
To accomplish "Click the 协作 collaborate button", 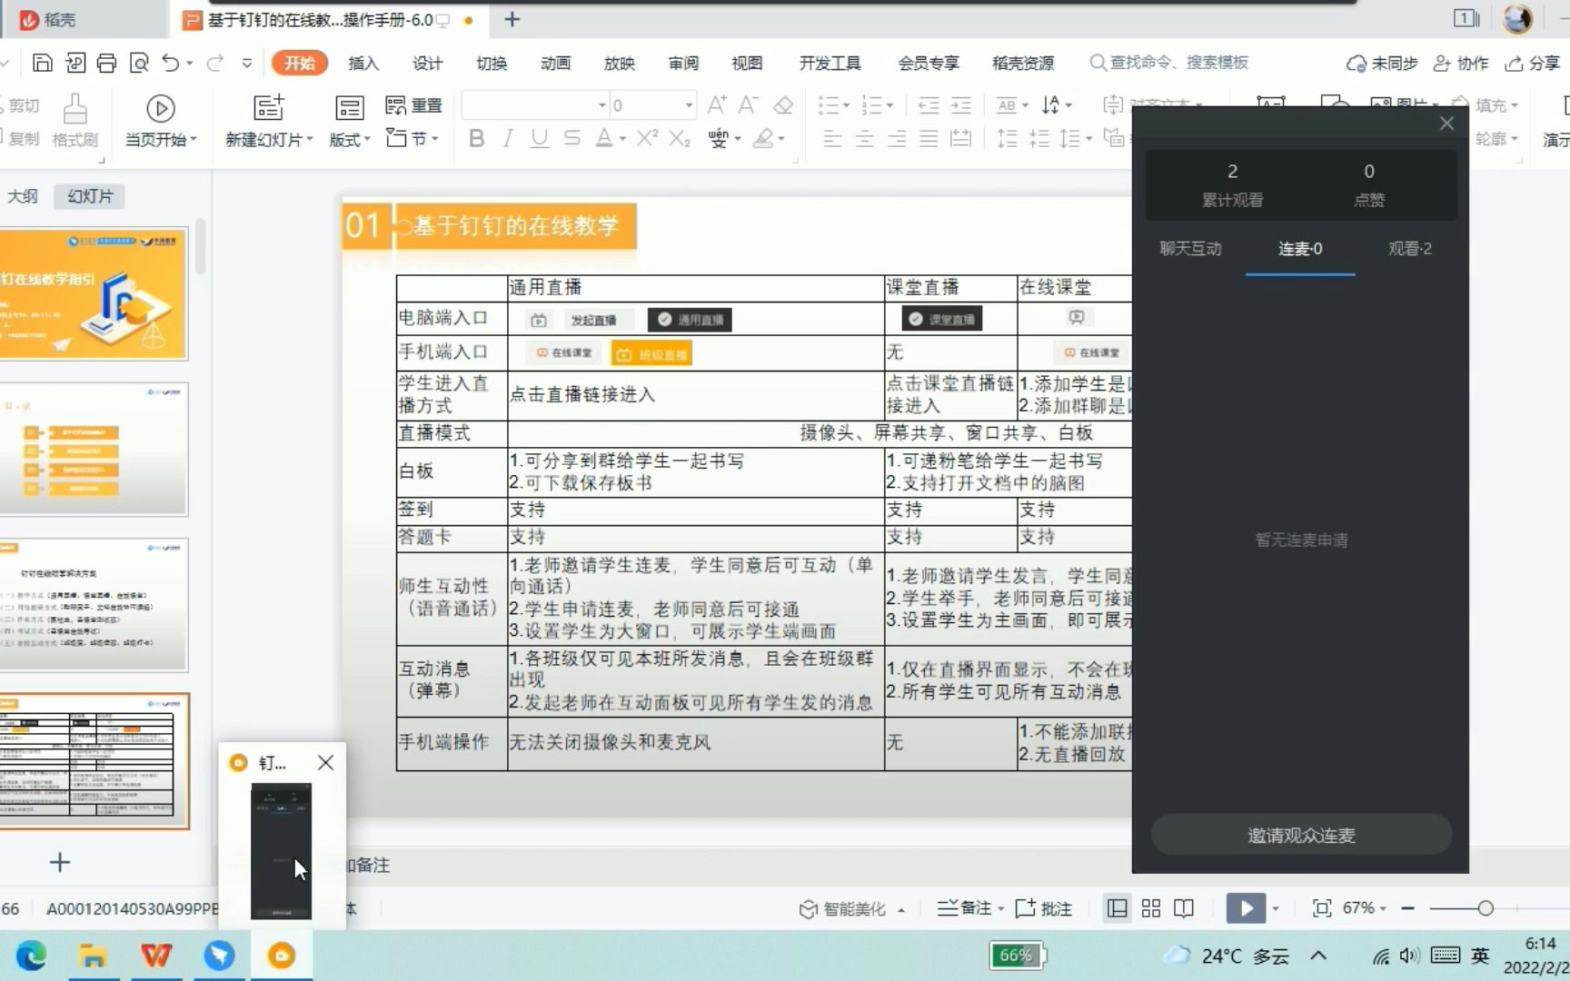I will [1460, 63].
